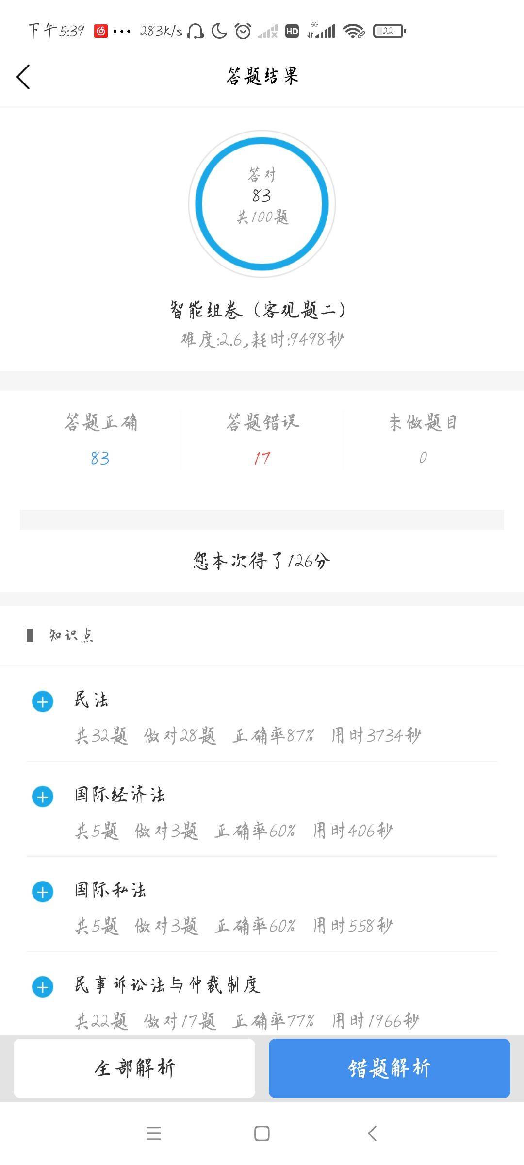
Task: Tap the back arrow in header
Action: pyautogui.click(x=23, y=77)
